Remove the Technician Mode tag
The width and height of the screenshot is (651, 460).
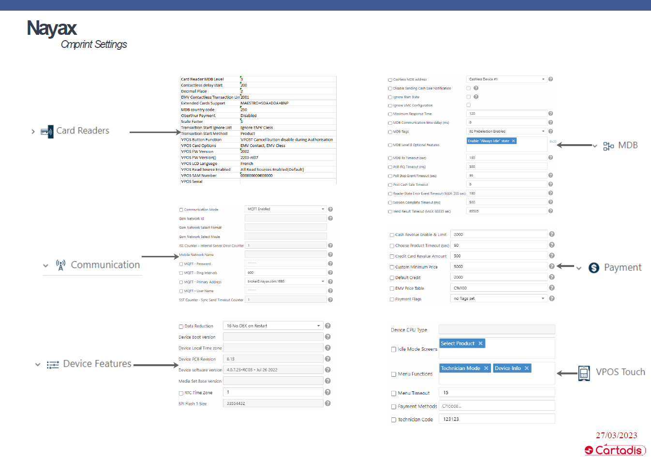coord(486,368)
